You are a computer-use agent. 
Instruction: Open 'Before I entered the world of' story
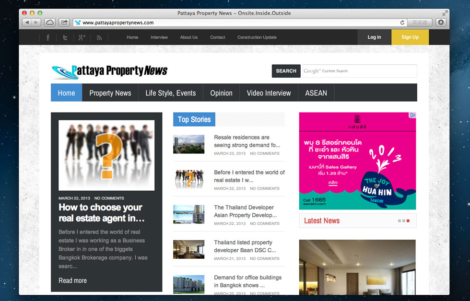tap(249, 176)
